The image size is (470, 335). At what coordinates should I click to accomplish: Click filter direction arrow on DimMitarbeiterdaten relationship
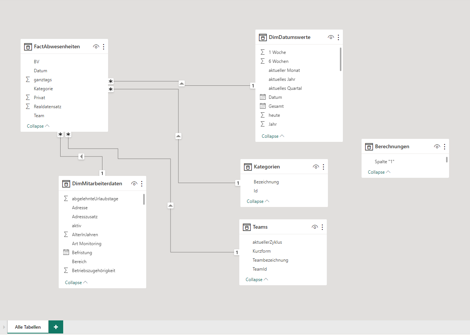click(81, 156)
